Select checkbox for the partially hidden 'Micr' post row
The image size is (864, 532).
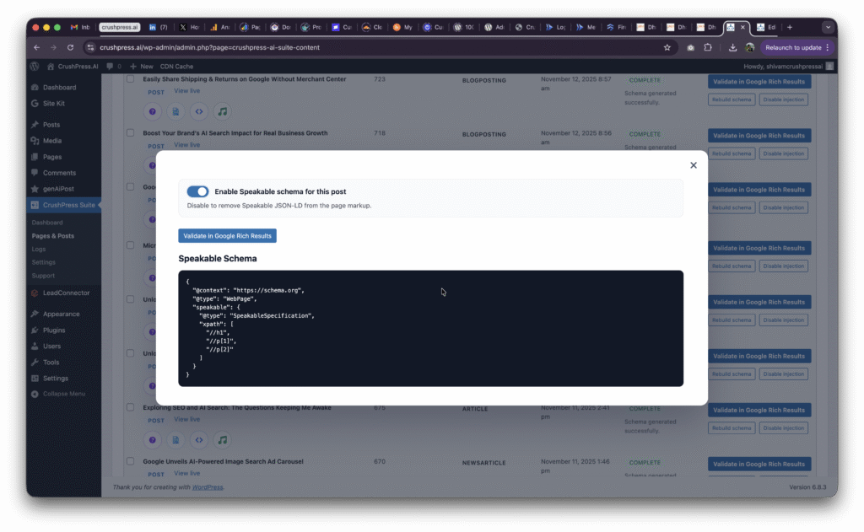[130, 245]
